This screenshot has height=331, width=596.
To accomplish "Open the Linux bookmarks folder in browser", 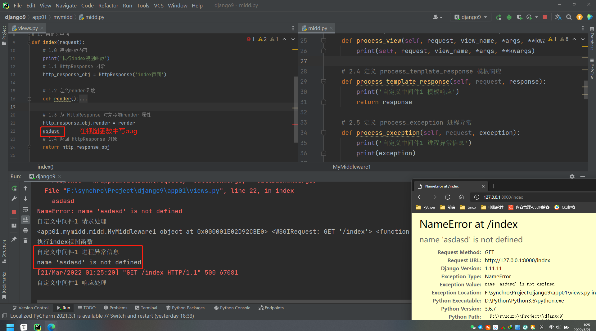I will 468,207.
